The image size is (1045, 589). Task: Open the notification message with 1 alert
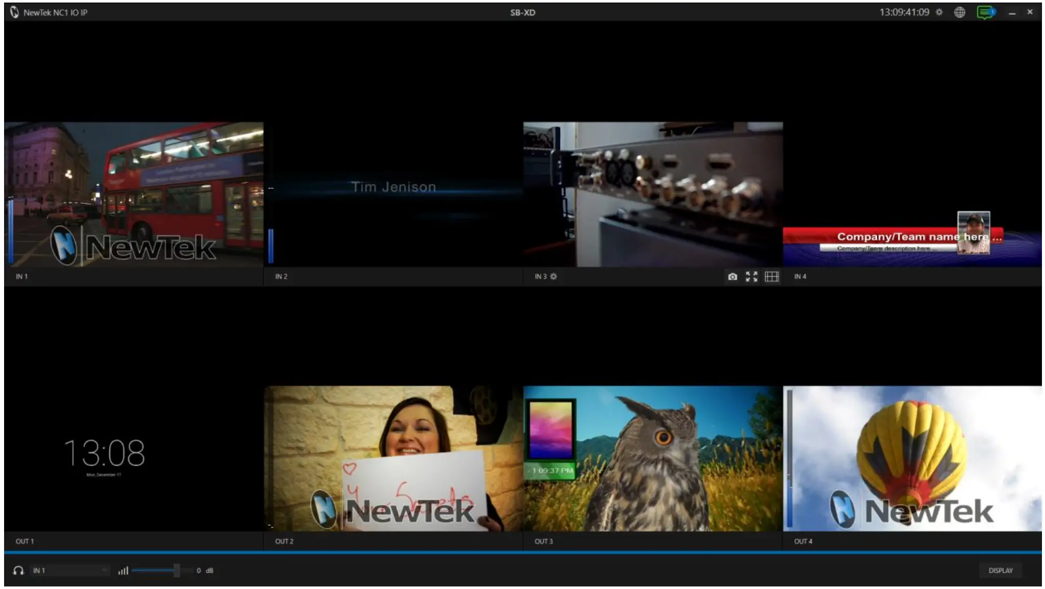[x=982, y=11]
